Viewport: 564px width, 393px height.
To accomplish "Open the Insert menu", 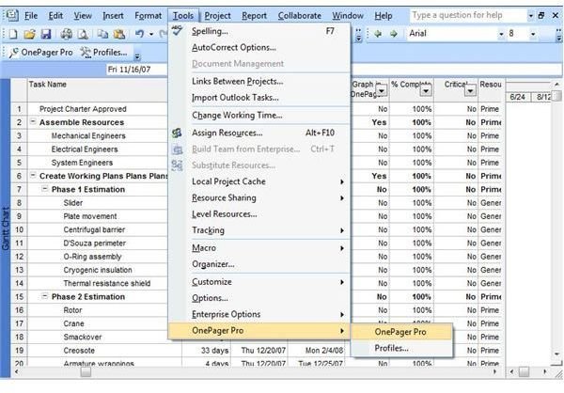I will [x=113, y=16].
